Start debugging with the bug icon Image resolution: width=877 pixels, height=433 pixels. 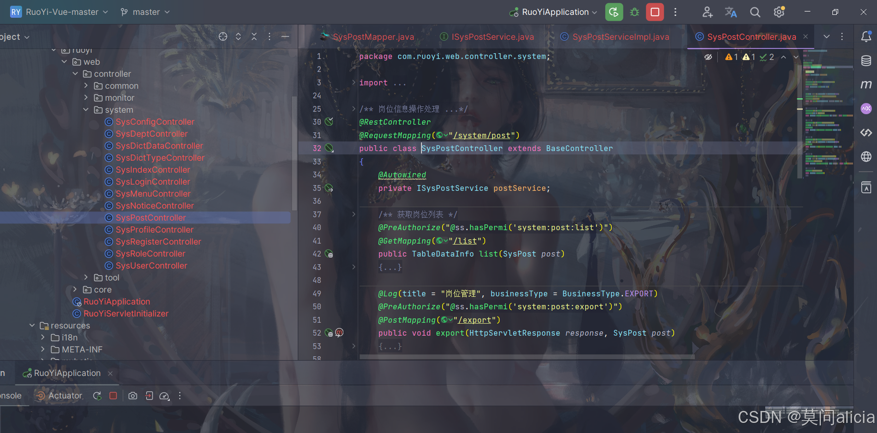(x=634, y=12)
